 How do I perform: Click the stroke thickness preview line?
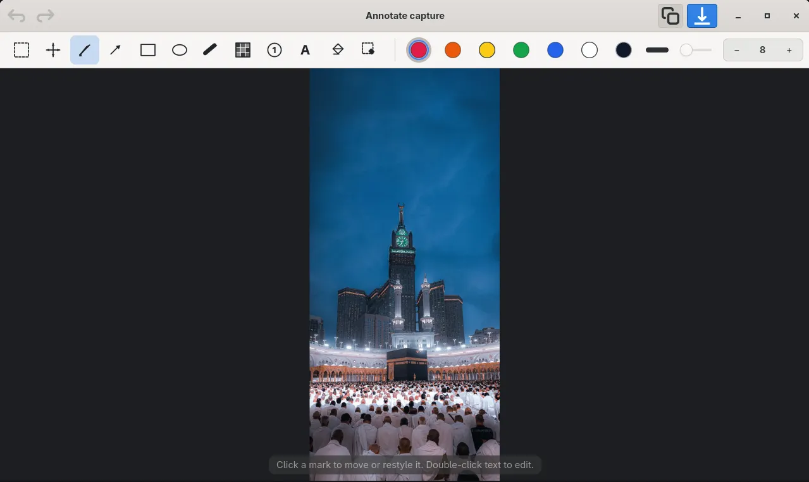657,50
